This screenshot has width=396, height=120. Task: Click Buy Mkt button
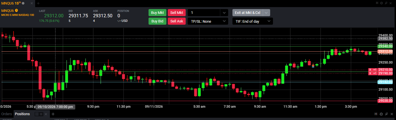[157, 13]
